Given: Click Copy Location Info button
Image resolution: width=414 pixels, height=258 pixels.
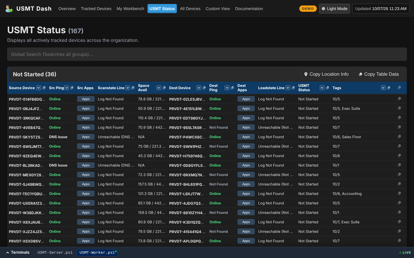Looking at the screenshot, I should (326, 74).
